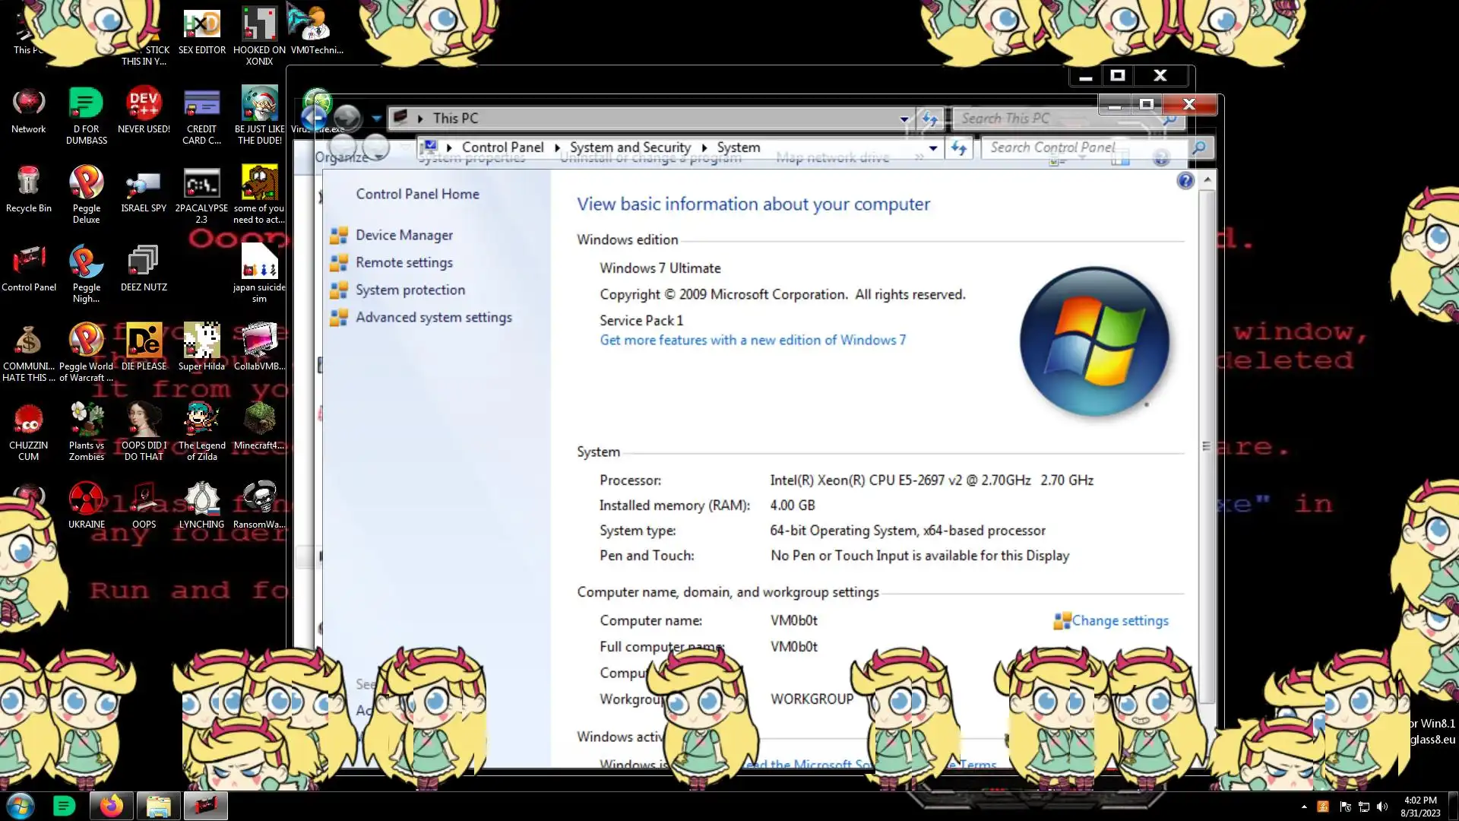
Task: Click System protection in left pane
Action: 410,290
